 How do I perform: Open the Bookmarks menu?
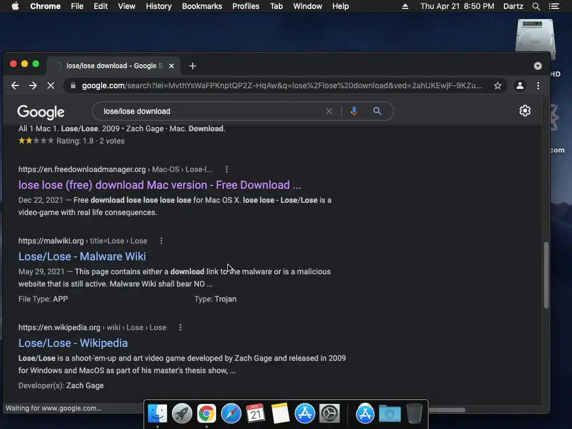(202, 6)
